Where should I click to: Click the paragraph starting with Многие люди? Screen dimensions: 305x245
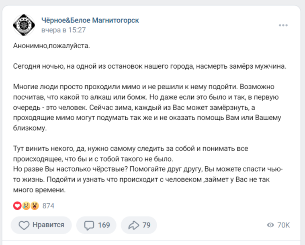coord(148,107)
